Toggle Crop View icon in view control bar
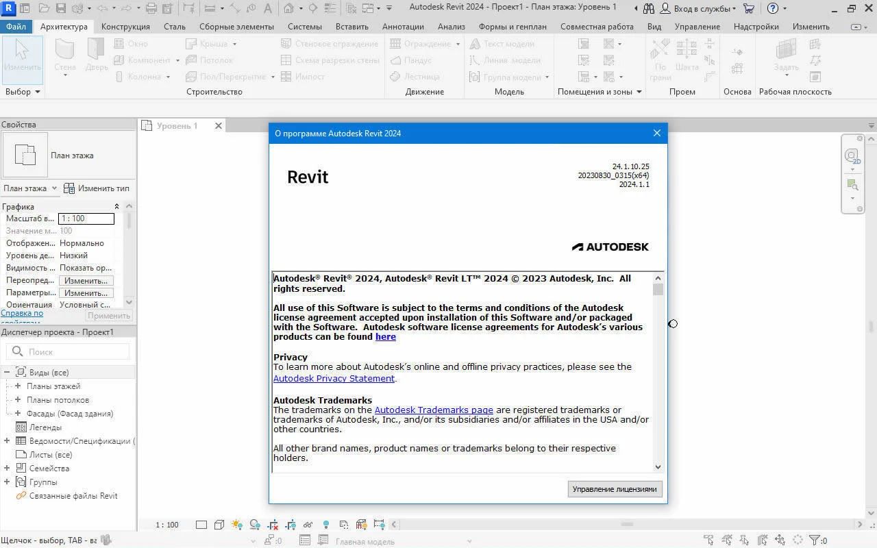Viewport: 877px width, 548px height. click(273, 525)
